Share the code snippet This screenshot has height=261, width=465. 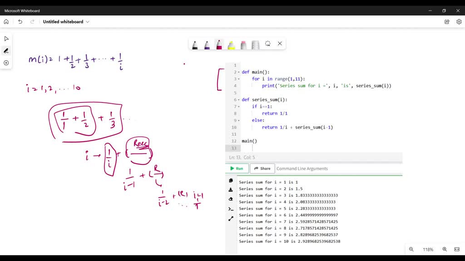(x=262, y=169)
